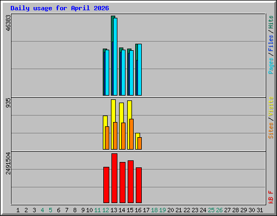
Task: Click the red KB bar for day 14
Action: (x=122, y=183)
